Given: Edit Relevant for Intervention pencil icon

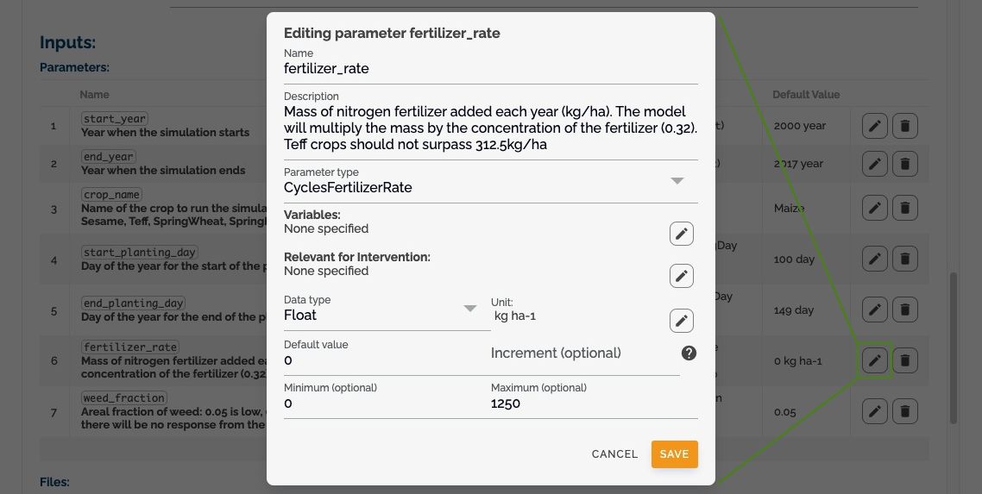Looking at the screenshot, I should pyautogui.click(x=682, y=276).
